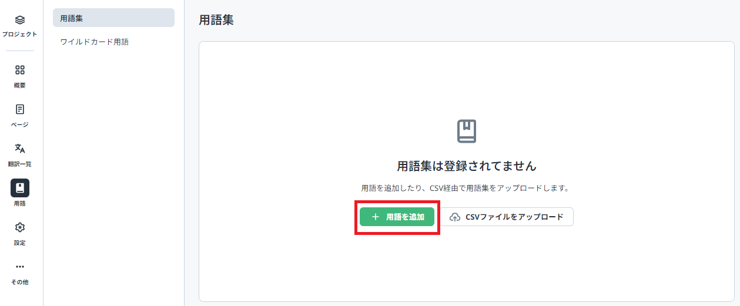Screen dimensions: 740x306
Task: Click the empty-state bookmark book icon
Action: [467, 132]
